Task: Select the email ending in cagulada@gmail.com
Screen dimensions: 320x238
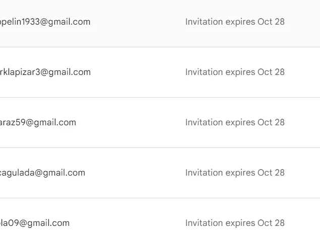Action: click(x=42, y=173)
